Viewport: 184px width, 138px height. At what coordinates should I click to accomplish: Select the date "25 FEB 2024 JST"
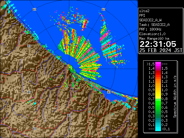point(161,50)
